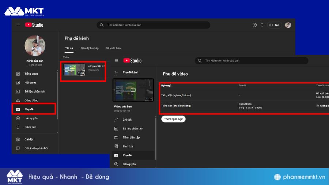Image resolution: width=329 pixels, height=185 pixels.
Task: Open the hamburger menu in back Studio window
Action: point(18,25)
